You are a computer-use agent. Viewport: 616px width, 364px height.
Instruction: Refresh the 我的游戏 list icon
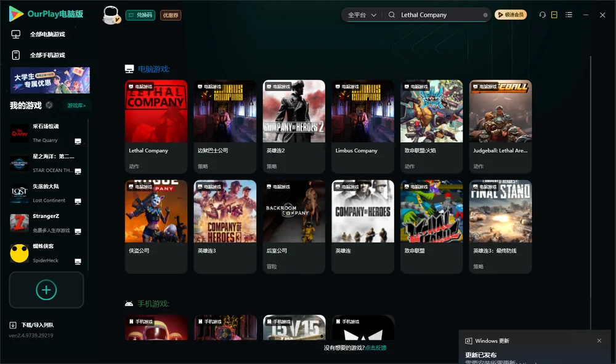click(x=49, y=105)
